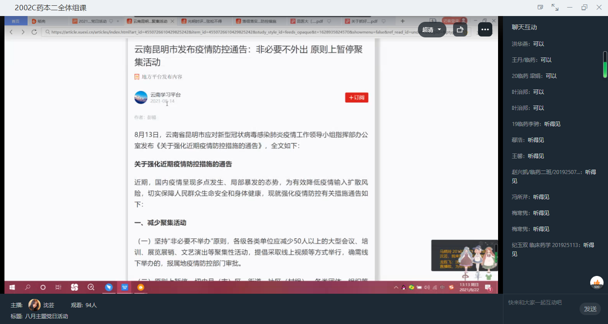Click host 沈芸's avatar
The height and width of the screenshot is (324, 608).
(x=34, y=305)
